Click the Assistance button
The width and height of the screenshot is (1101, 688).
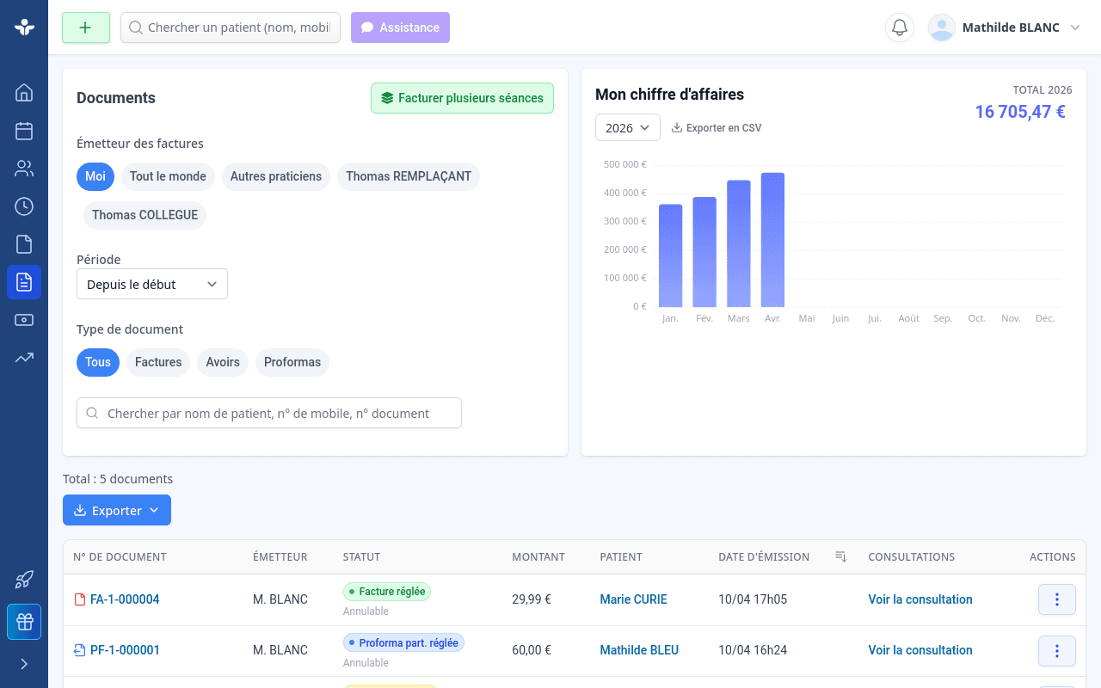(400, 28)
